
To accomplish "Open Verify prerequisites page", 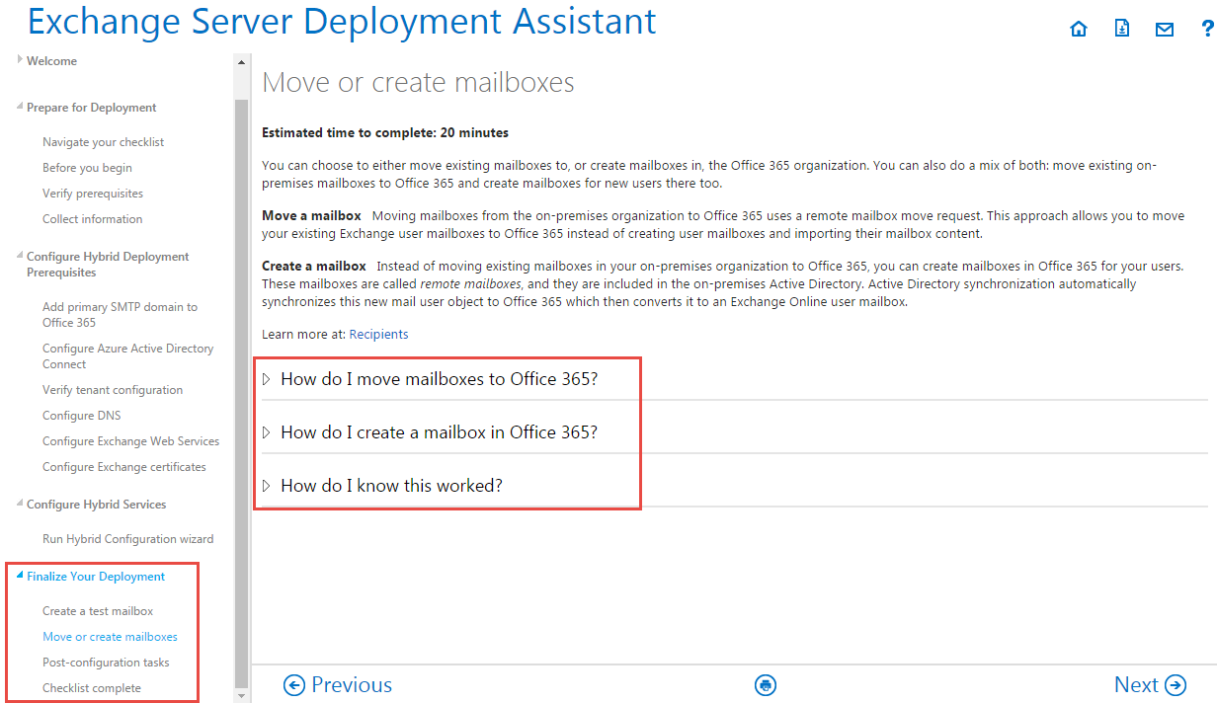I will (x=93, y=194).
